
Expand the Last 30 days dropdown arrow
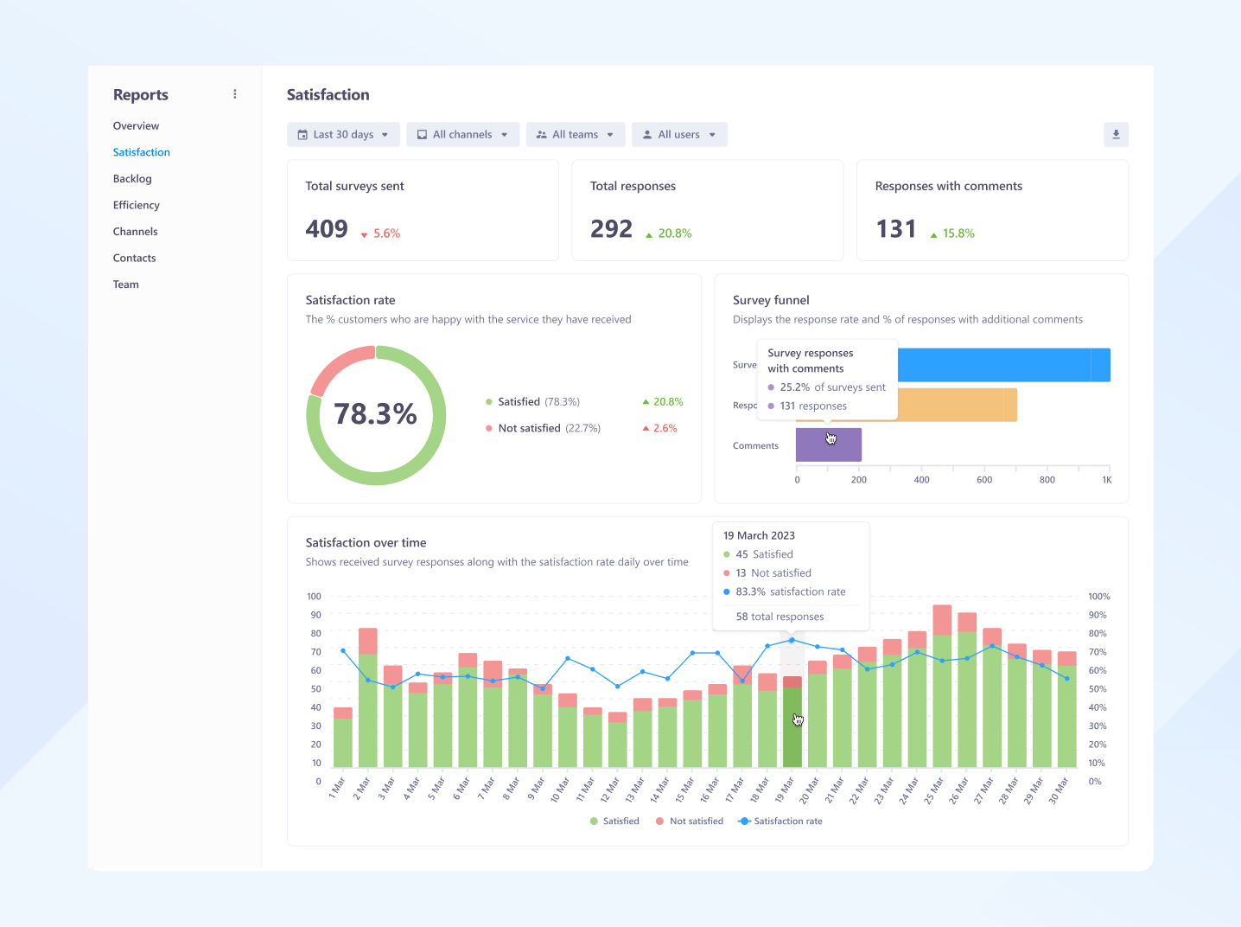[x=385, y=135]
